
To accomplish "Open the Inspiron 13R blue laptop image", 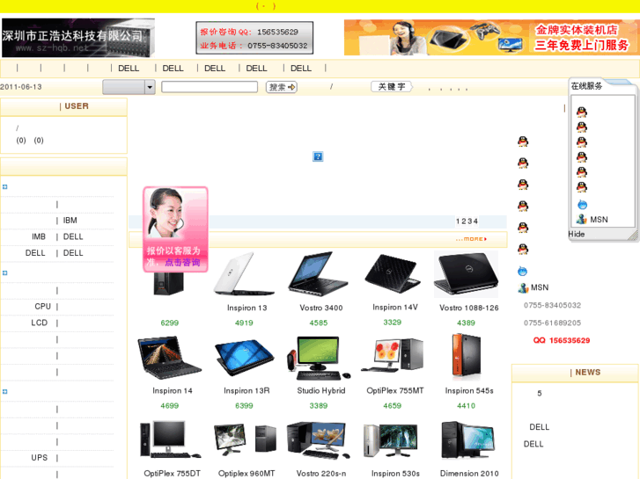I will tap(244, 358).
